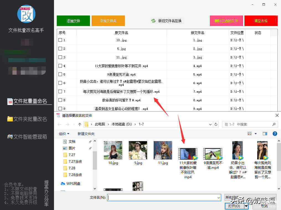Click the swap old/new filename icon
Image resolution: width=281 pixels, height=210 pixels.
pos(153,21)
